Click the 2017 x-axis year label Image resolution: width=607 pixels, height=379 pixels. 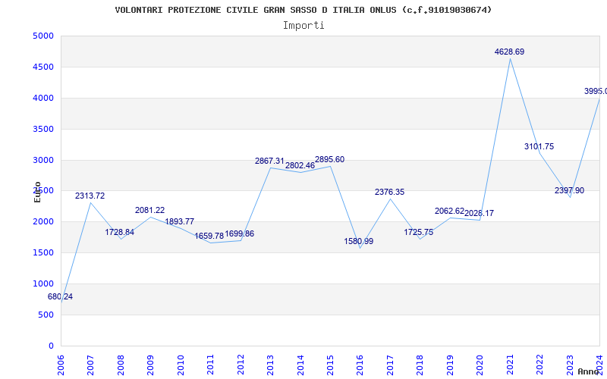390,365
